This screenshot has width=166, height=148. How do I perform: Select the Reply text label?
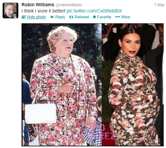click(60, 17)
